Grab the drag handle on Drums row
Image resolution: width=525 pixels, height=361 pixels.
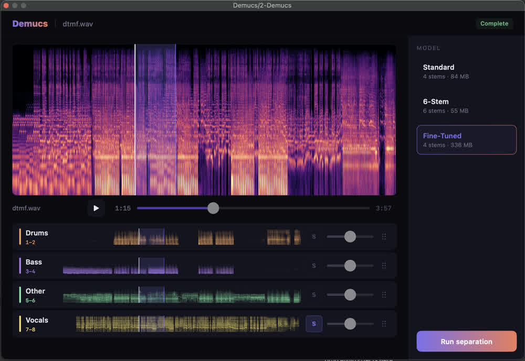click(x=384, y=237)
